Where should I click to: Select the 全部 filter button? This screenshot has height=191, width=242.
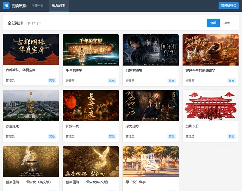[x=213, y=23]
